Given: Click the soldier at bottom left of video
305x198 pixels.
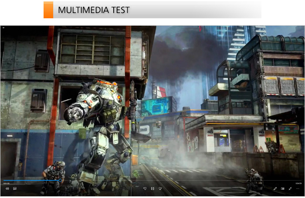Looking at the screenshot, I should (54, 176).
